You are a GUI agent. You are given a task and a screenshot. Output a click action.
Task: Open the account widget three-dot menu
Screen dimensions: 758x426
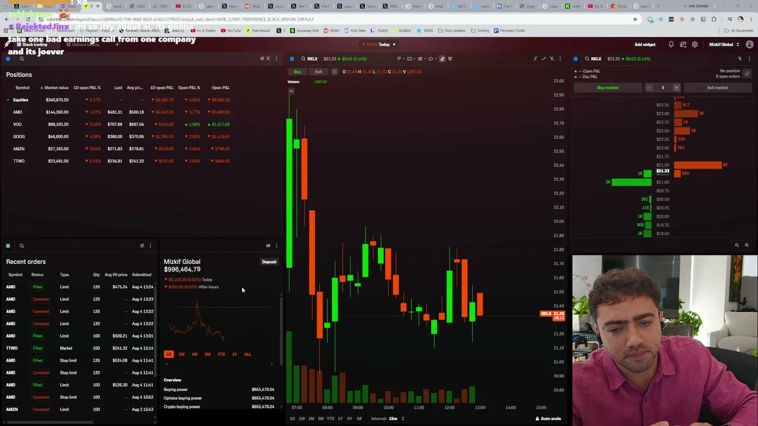(276, 246)
